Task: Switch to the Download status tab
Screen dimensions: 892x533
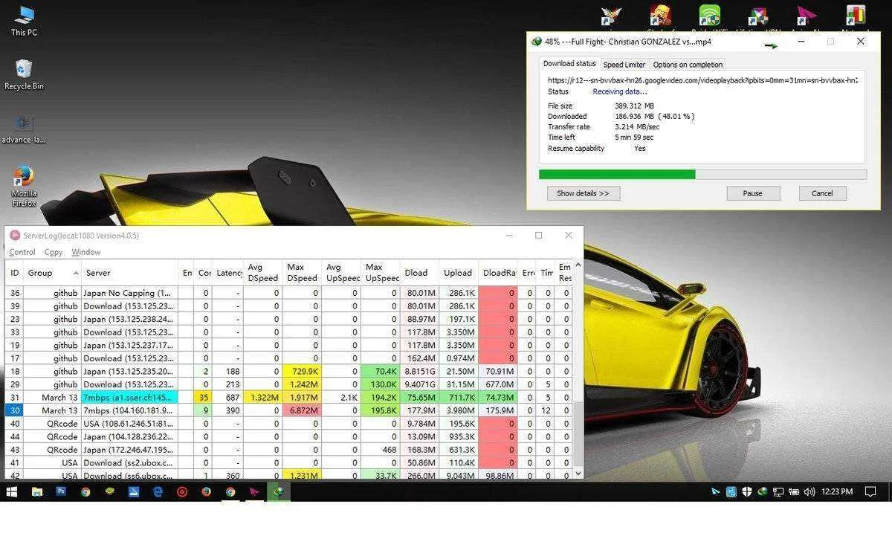Action: pyautogui.click(x=569, y=64)
